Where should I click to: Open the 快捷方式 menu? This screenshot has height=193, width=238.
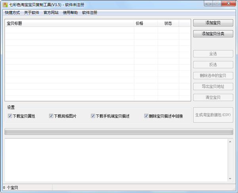point(12,13)
